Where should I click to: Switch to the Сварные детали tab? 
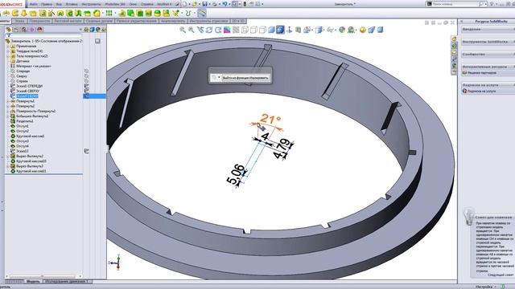pos(100,21)
